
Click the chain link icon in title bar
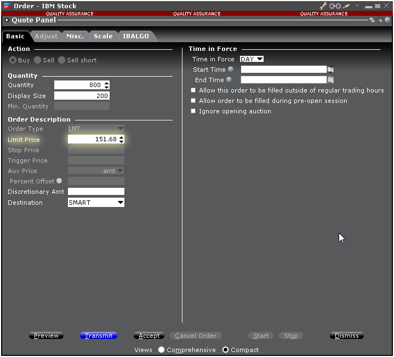click(x=335, y=6)
